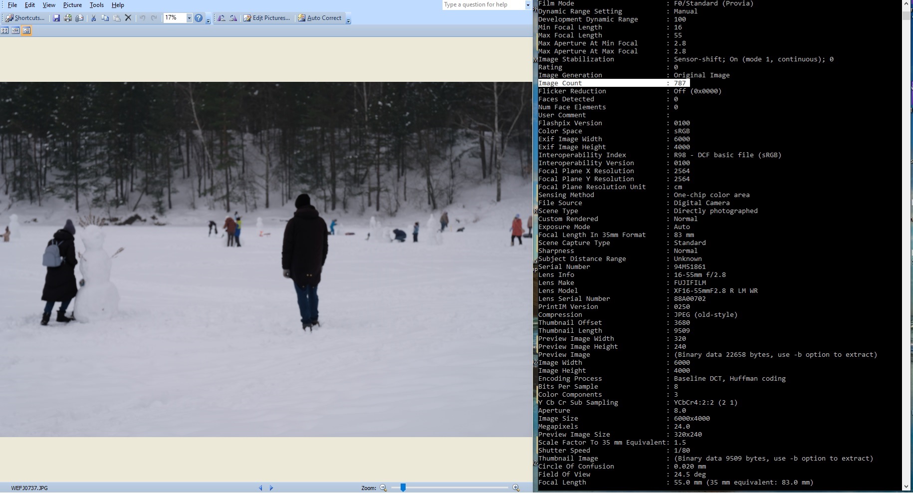Click the Shortcuts button
This screenshot has width=913, height=494.
click(25, 18)
